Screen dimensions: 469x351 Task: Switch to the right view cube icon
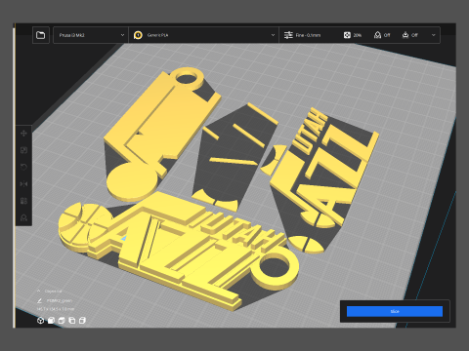[82, 321]
